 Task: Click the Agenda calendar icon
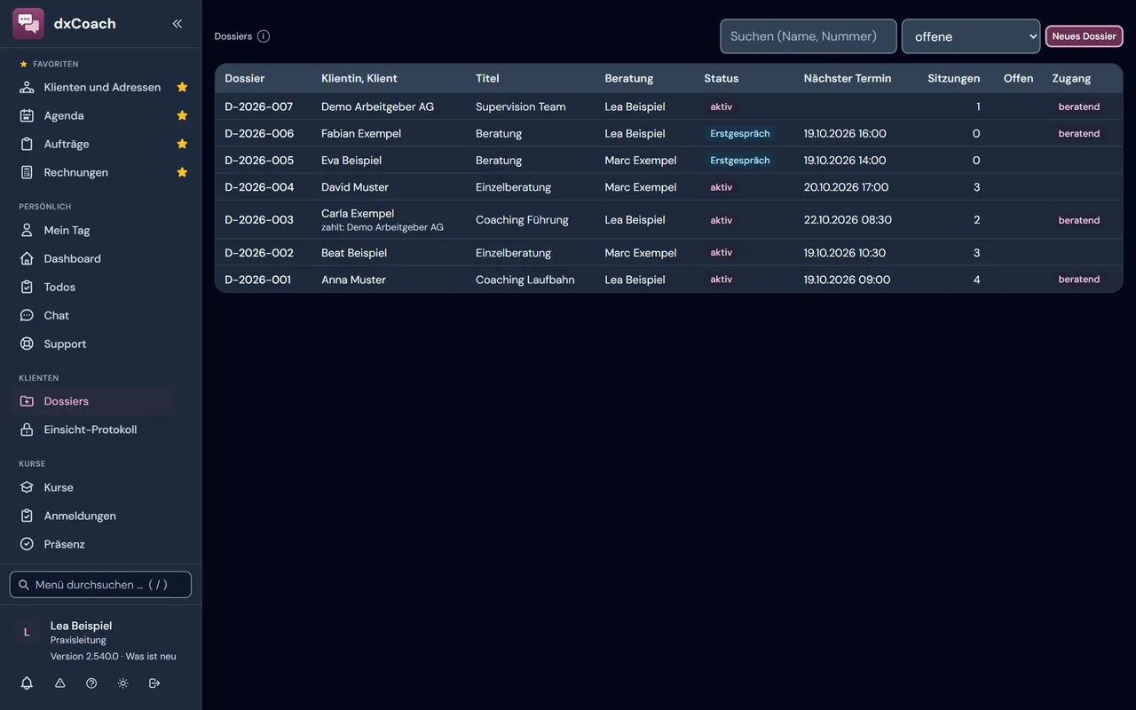pos(27,115)
